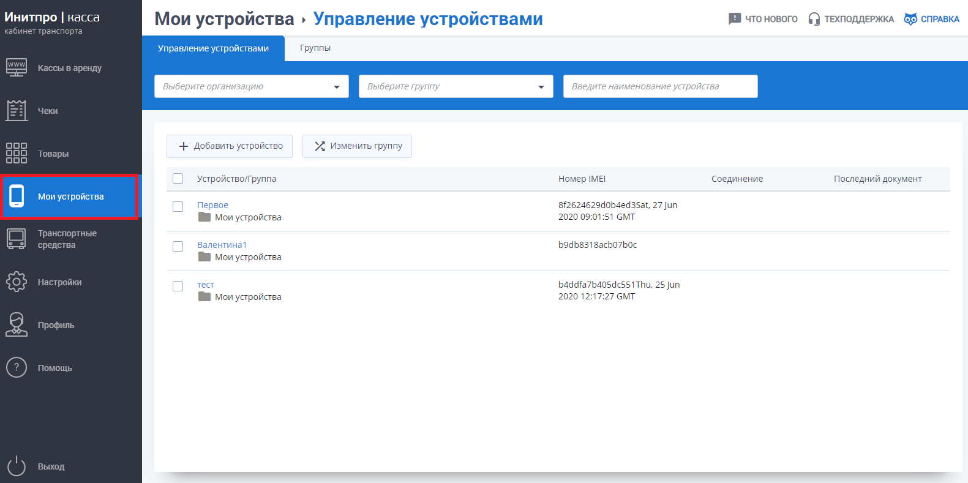The height and width of the screenshot is (483, 968).
Task: Open the Товары grid icon
Action: pos(17,153)
